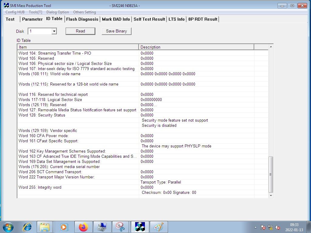Select SMI Mass Production Tool taskbar icon
Screen dimensions: 311x233
(140, 227)
